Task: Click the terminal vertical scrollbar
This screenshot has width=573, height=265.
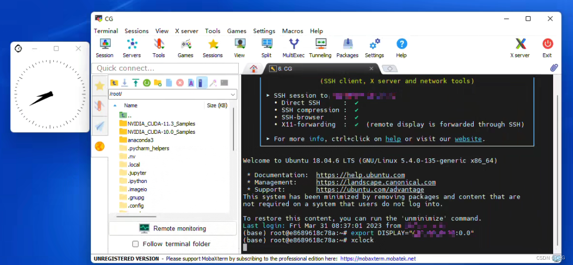Action: tap(556, 157)
